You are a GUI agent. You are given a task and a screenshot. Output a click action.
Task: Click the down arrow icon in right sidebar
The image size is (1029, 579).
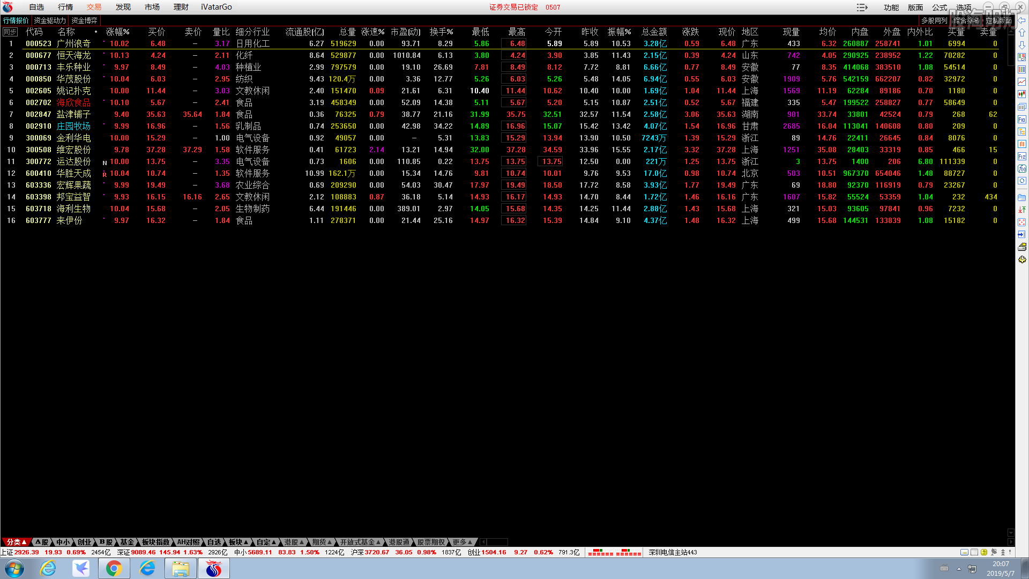(x=1022, y=45)
